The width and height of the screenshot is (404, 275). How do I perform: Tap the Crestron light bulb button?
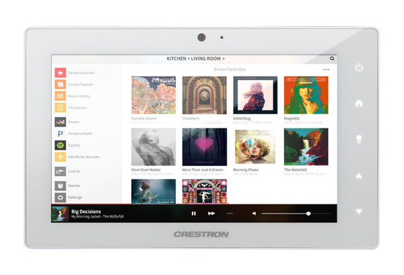(x=359, y=139)
